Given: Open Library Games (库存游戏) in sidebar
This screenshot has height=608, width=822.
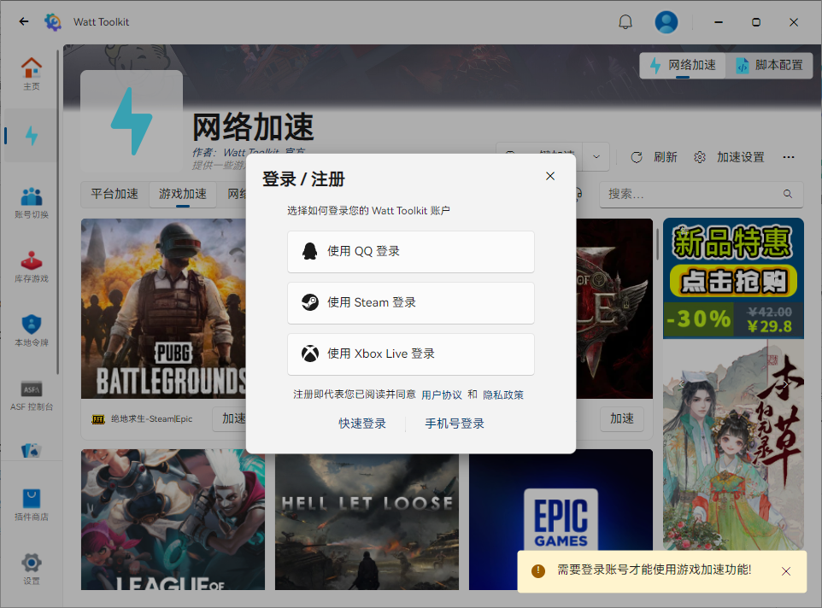Looking at the screenshot, I should click(32, 266).
